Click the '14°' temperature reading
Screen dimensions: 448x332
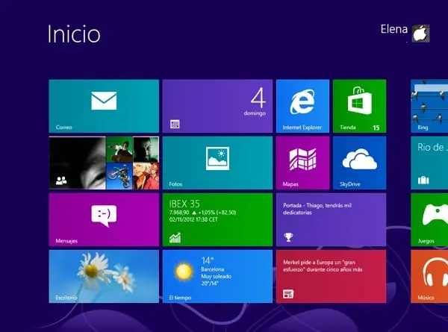(208, 260)
